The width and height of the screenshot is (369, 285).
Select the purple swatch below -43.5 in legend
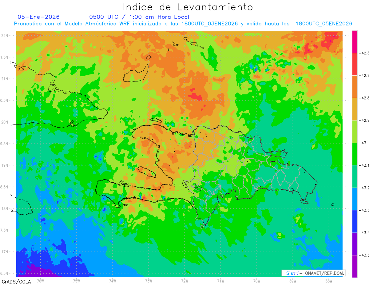tap(355, 266)
